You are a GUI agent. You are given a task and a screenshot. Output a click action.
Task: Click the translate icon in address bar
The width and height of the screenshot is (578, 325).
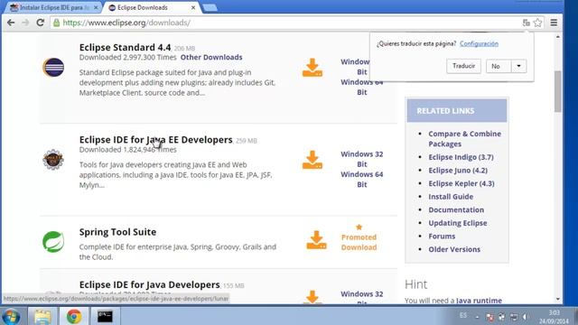point(526,23)
